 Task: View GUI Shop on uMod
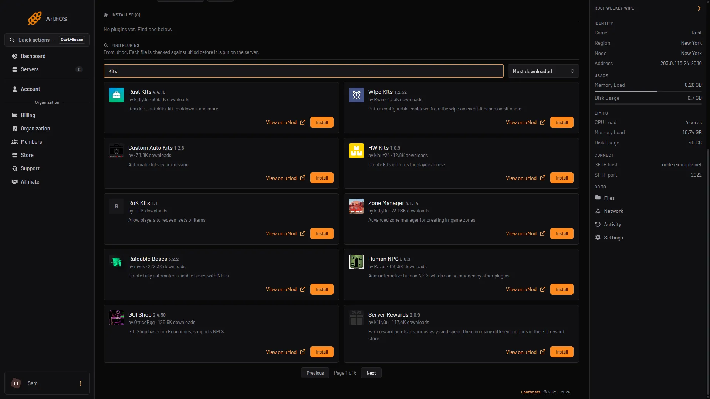coord(285,352)
